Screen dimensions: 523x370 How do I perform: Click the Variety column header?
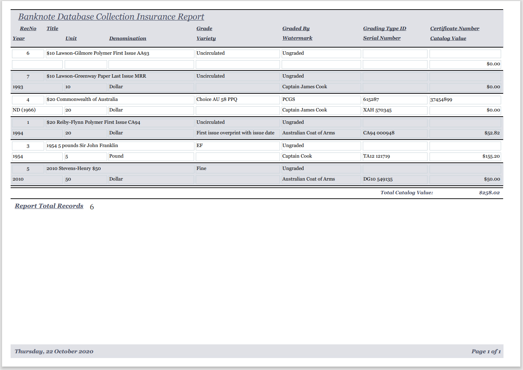tap(206, 38)
